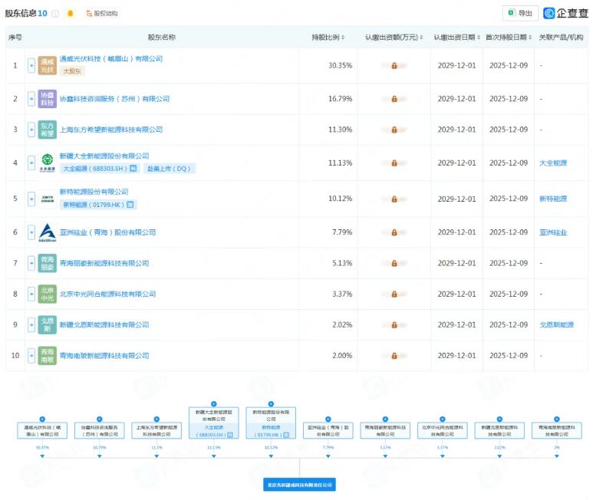Expand row 4 新疆大全新能源 shareholder details
Screen dimensions: 593x500
click(x=31, y=163)
